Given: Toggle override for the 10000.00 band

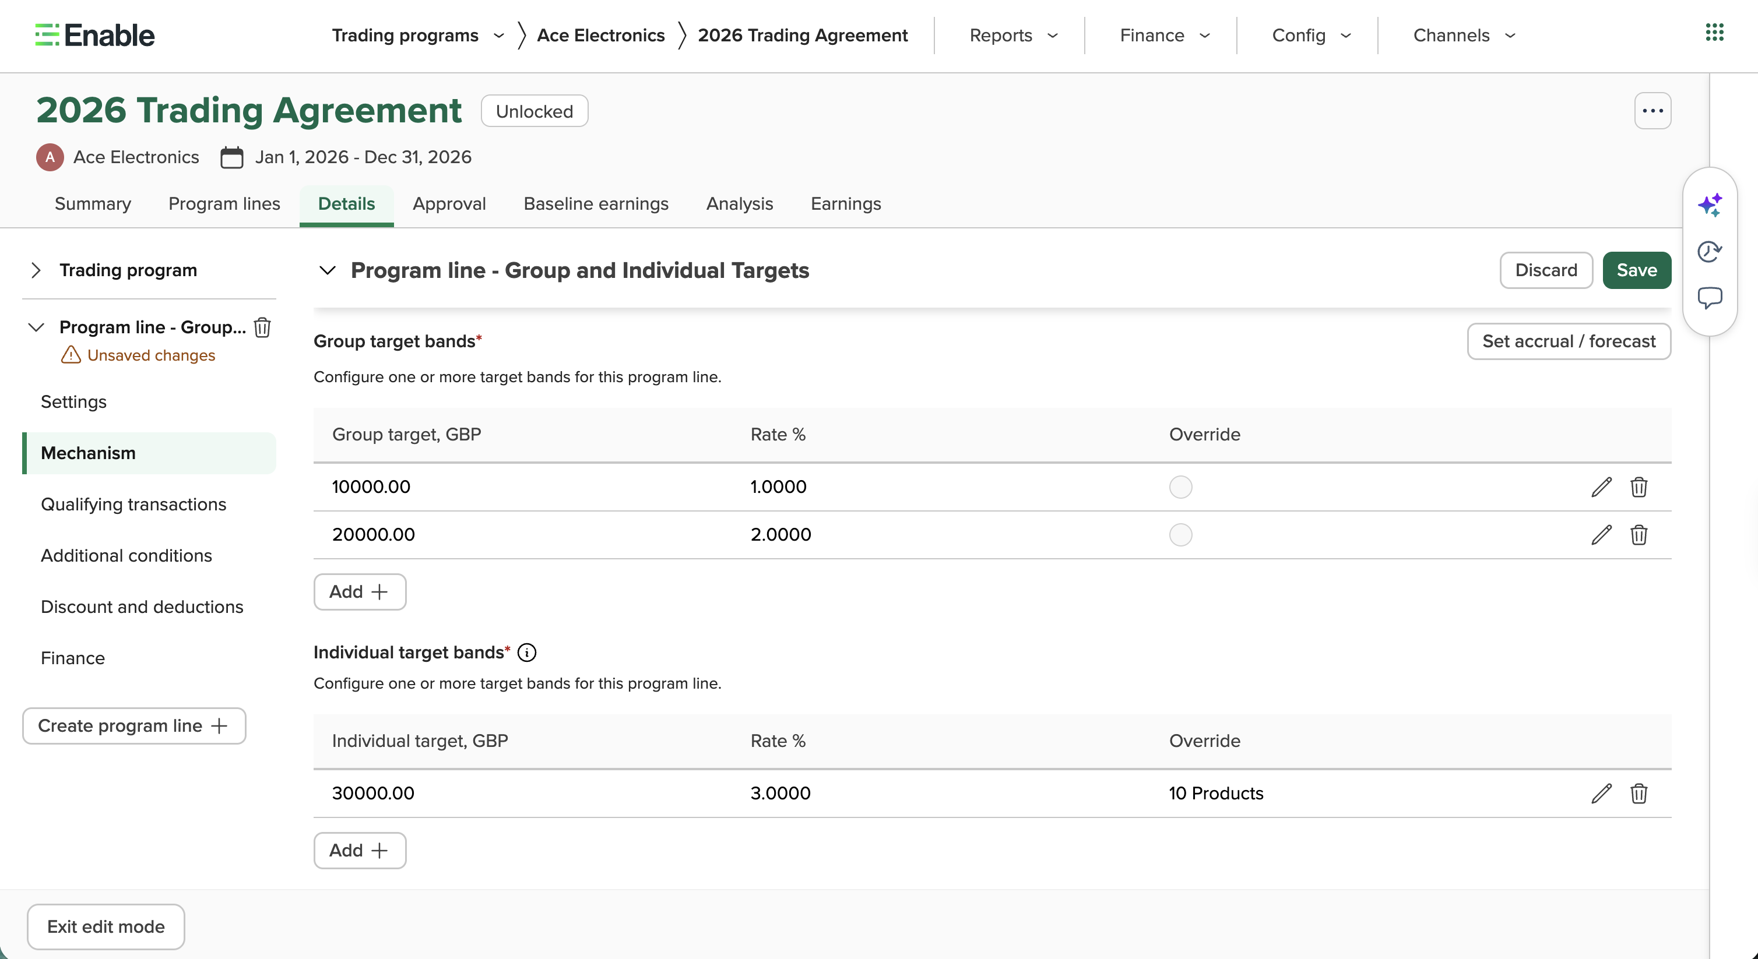Looking at the screenshot, I should [x=1180, y=487].
